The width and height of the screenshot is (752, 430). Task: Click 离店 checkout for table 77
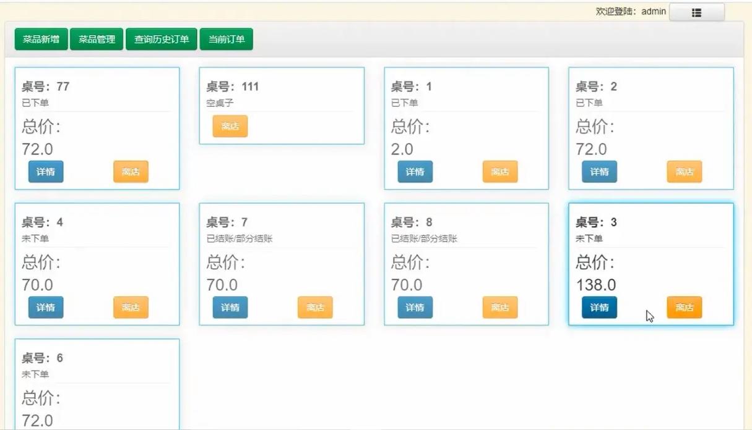130,171
